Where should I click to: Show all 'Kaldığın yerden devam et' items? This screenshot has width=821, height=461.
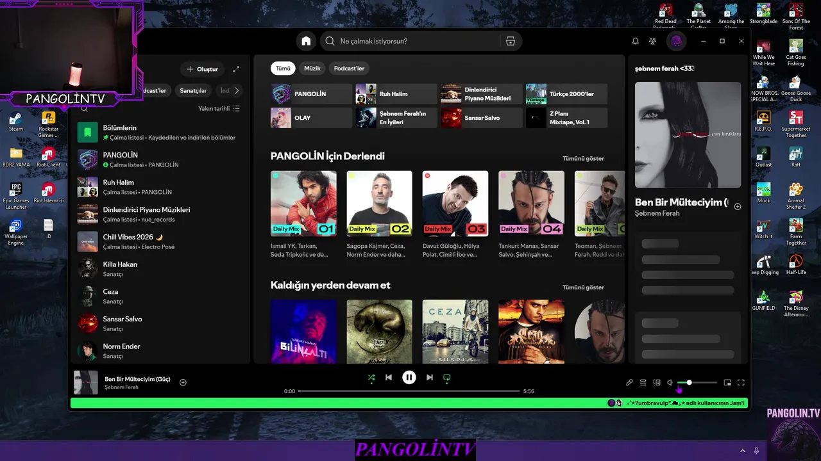point(583,287)
